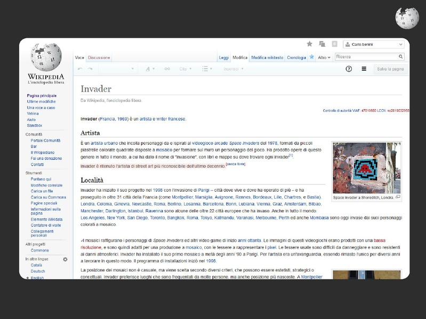Select the Leggi tab
The width and height of the screenshot is (426, 319).
[224, 58]
